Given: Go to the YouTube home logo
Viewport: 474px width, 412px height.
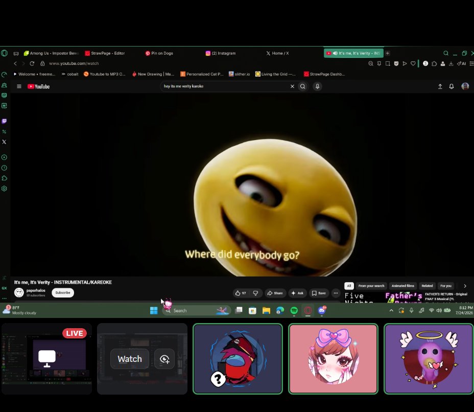Looking at the screenshot, I should click(38, 86).
